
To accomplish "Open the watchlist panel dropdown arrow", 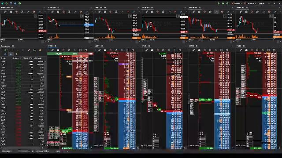I will click(44, 46).
